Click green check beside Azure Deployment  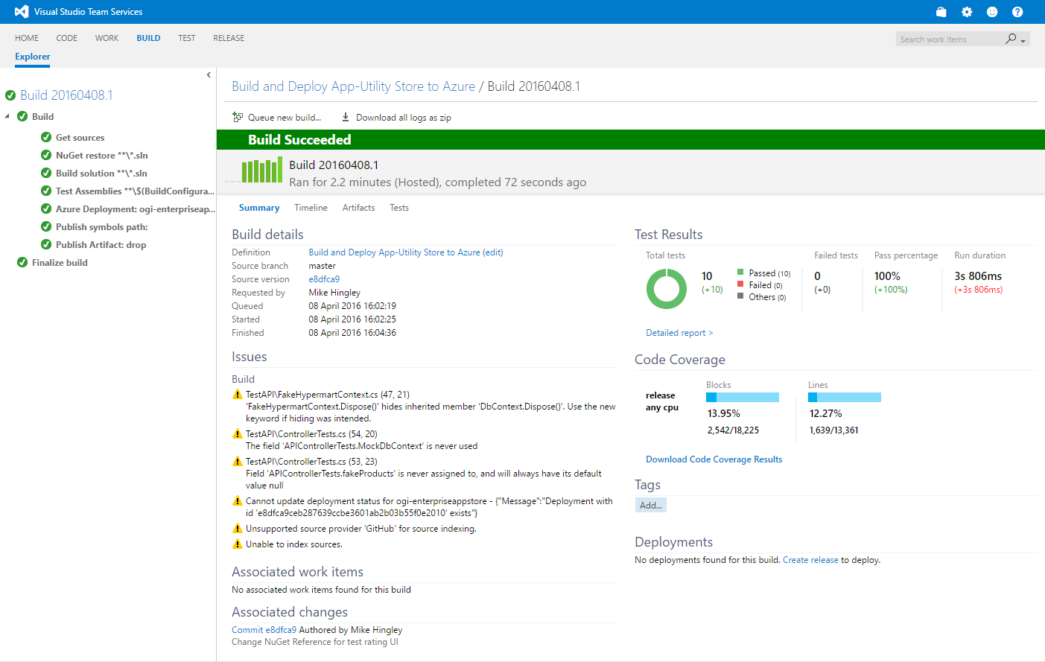tap(46, 209)
